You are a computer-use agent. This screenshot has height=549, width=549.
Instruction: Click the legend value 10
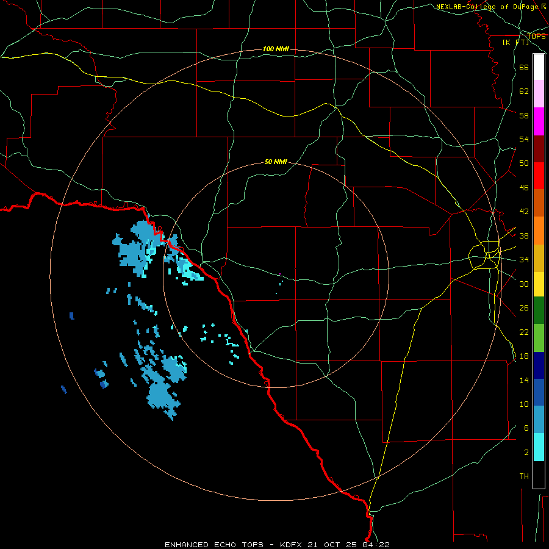tap(524, 404)
